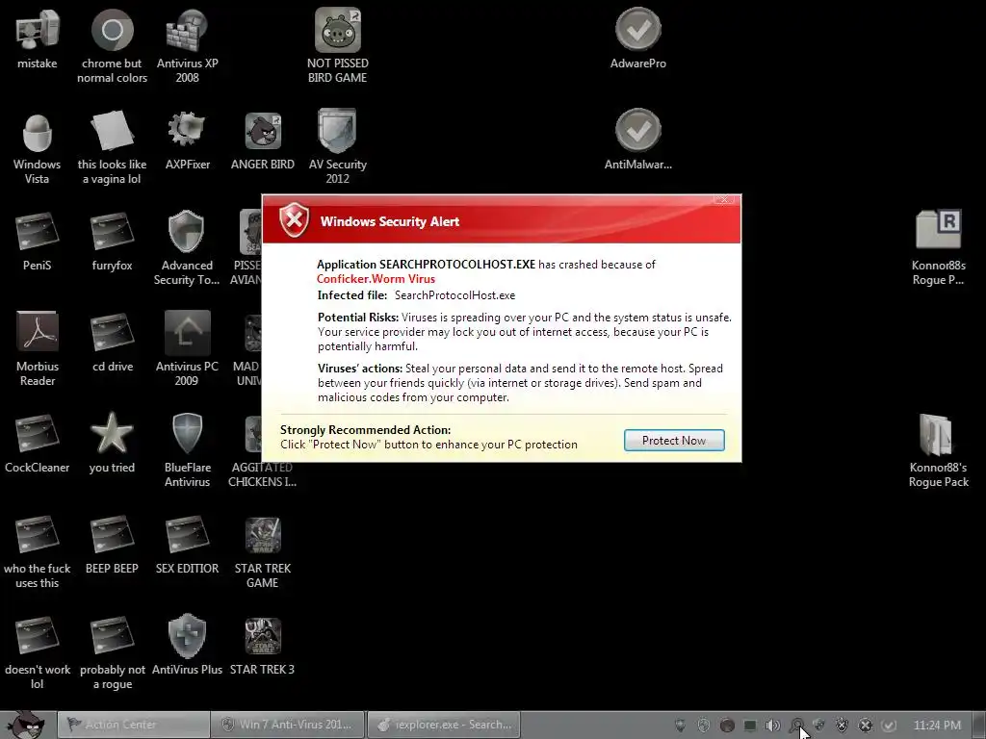The width and height of the screenshot is (986, 739).
Task: Select the AntiVirus Plus shield icon
Action: pos(187,646)
